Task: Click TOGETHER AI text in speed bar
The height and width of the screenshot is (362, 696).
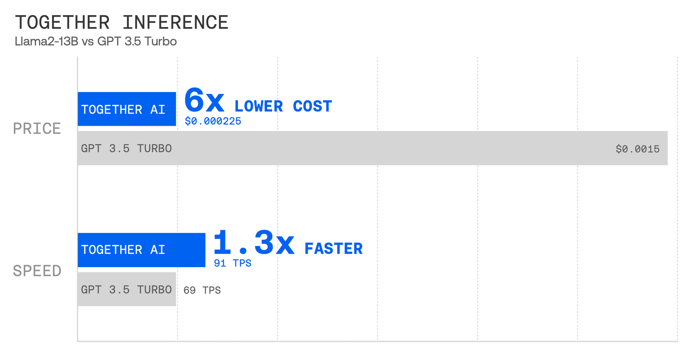Action: (x=123, y=250)
